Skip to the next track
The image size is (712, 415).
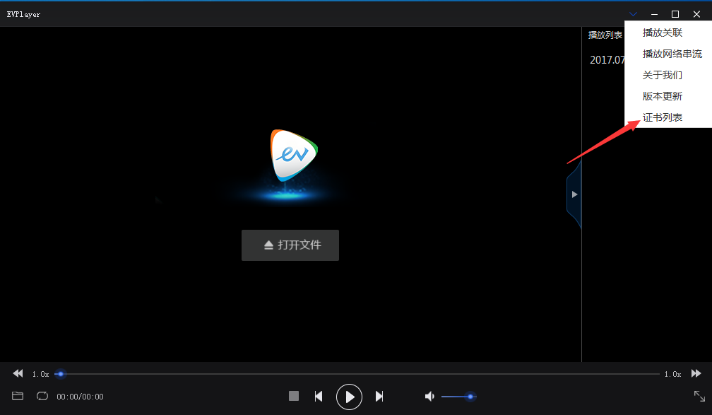tap(379, 397)
